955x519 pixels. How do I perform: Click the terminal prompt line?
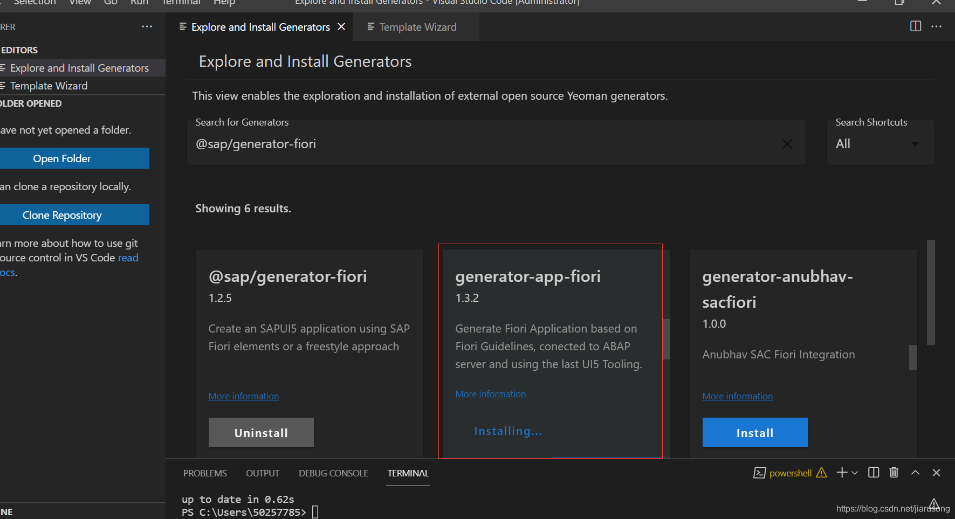pos(250,512)
